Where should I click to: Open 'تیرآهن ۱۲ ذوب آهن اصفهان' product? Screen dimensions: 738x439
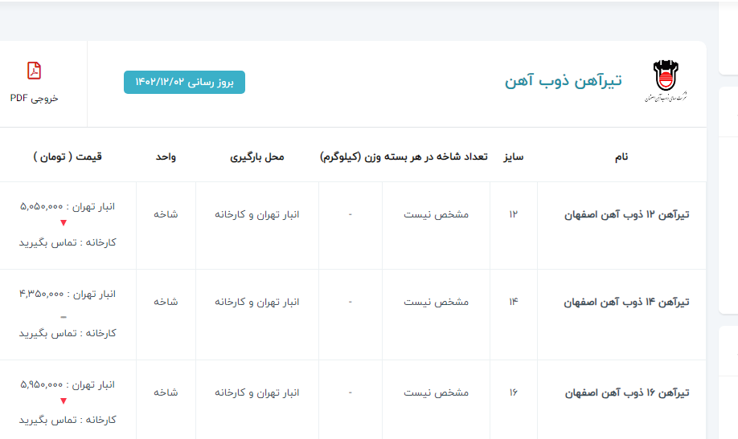point(626,215)
